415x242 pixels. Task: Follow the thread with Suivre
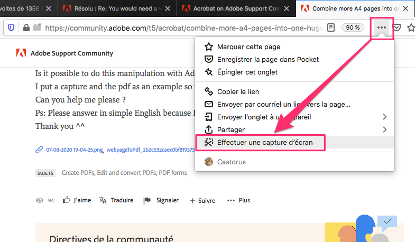pyautogui.click(x=202, y=200)
